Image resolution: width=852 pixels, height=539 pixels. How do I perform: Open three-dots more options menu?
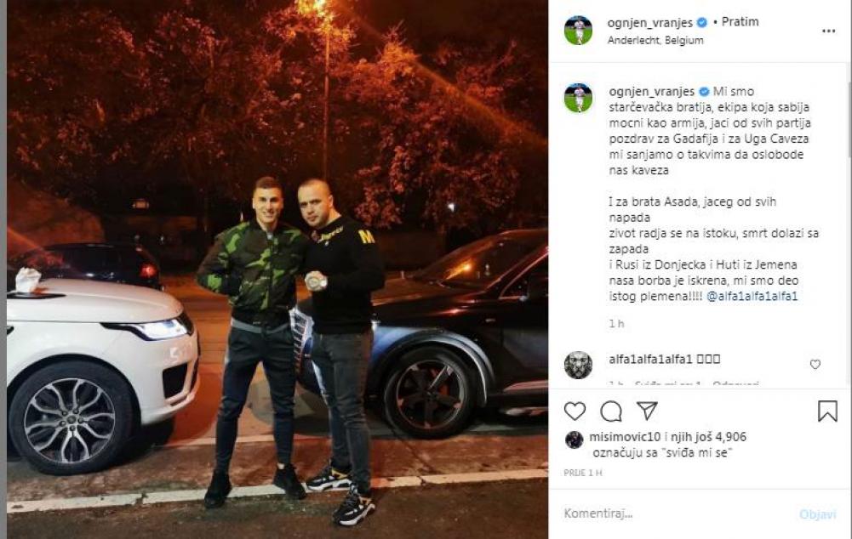[829, 31]
